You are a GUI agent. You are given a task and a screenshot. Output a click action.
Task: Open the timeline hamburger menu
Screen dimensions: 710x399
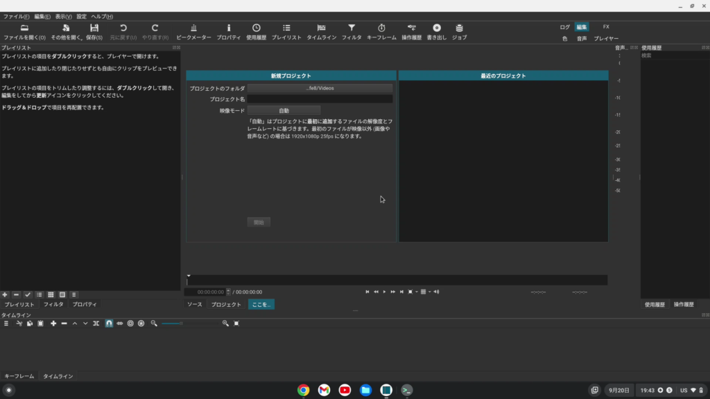tap(6, 323)
